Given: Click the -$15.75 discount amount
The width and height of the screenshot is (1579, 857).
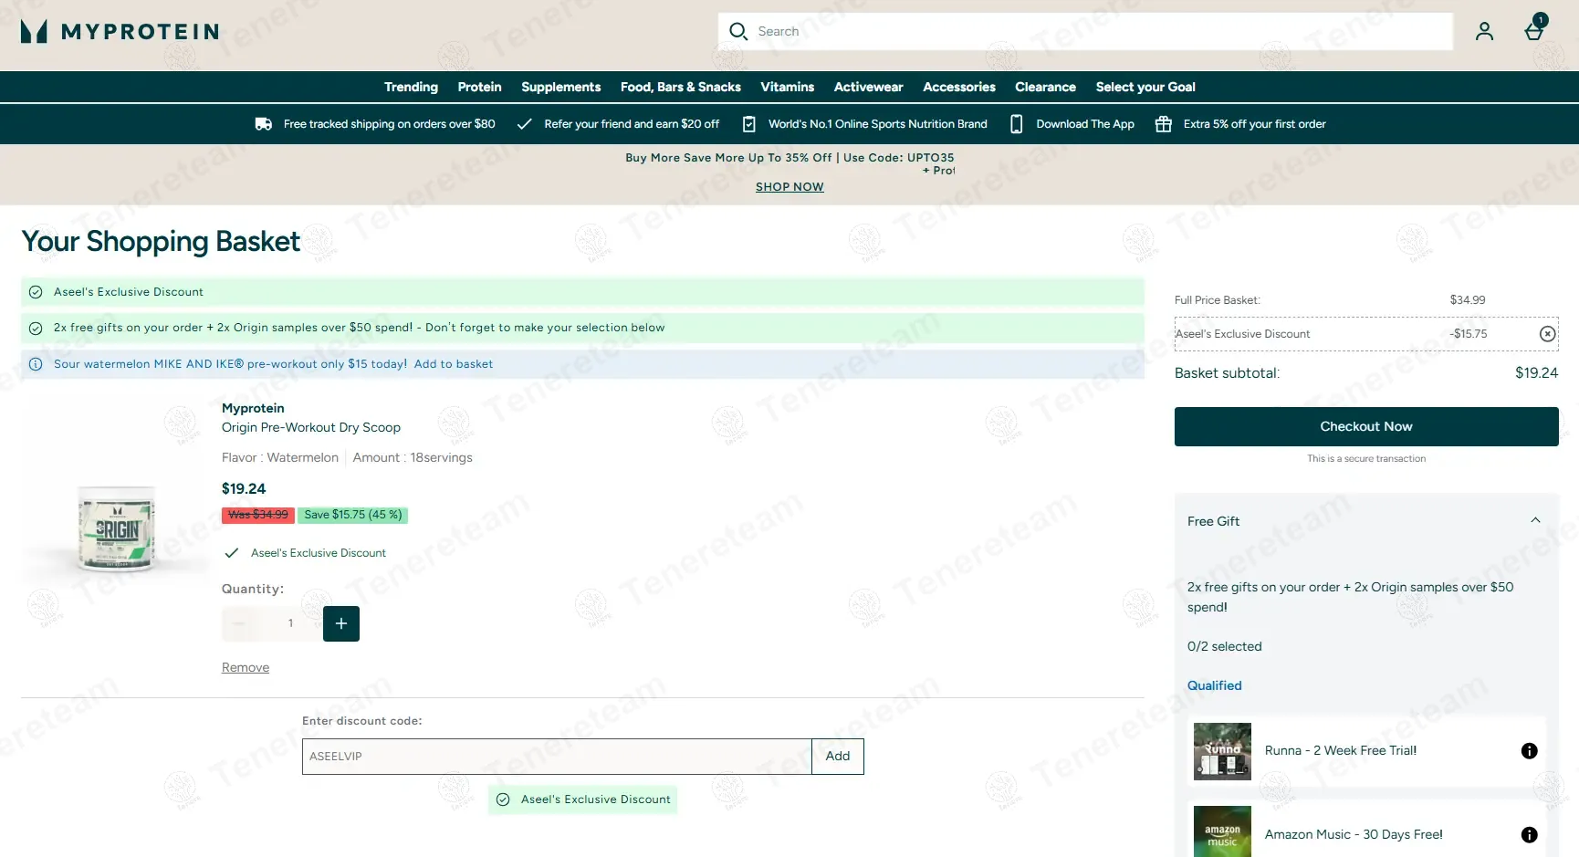Looking at the screenshot, I should click(1468, 334).
